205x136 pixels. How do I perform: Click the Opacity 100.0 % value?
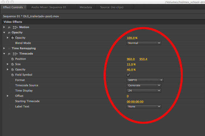pos(132,38)
